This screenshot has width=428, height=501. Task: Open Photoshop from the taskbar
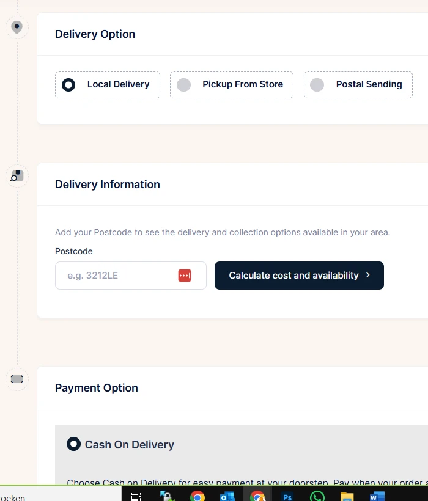point(287,497)
